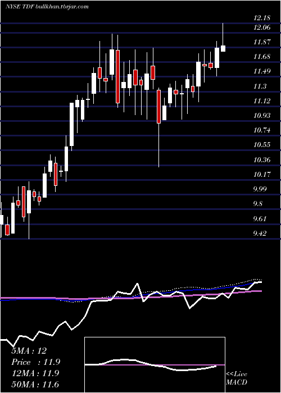Click the 11.68 price axis label
The image size is (281, 393).
pos(262,57)
